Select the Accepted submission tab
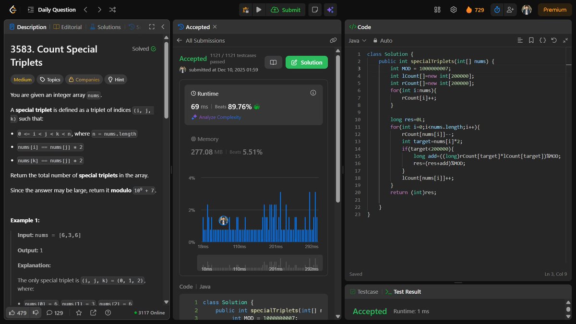576x324 pixels. coord(194,27)
